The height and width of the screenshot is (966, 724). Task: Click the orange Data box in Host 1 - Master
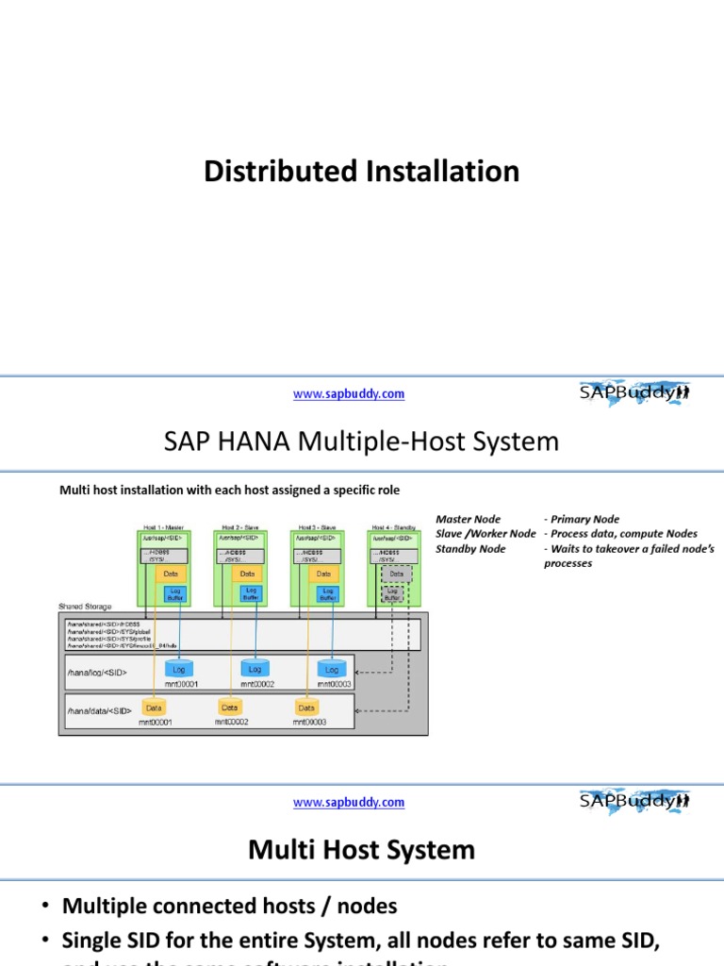pyautogui.click(x=171, y=575)
